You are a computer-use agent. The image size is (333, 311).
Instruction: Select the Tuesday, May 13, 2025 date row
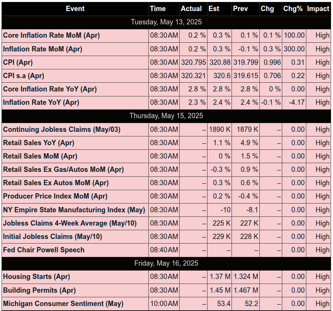pyautogui.click(x=166, y=22)
